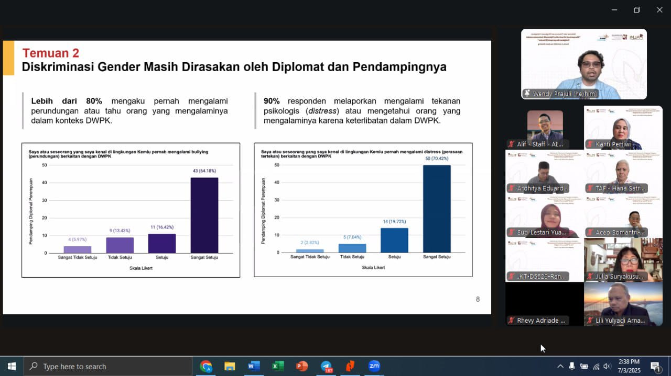Screen dimensions: 671x376
Task: Click the microphone tray icon
Action: (572, 366)
